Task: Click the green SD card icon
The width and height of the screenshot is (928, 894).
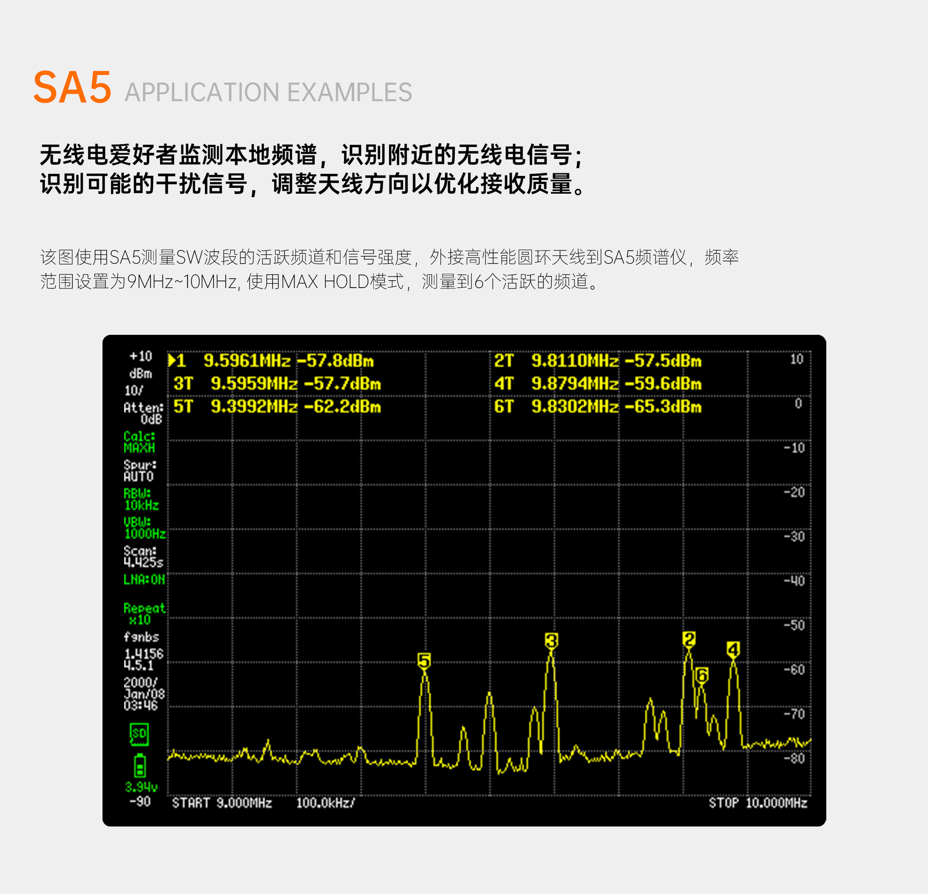Action: point(139,734)
